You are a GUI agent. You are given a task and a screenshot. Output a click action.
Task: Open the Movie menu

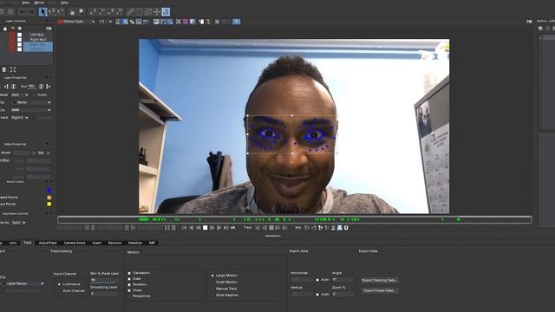click(x=39, y=3)
